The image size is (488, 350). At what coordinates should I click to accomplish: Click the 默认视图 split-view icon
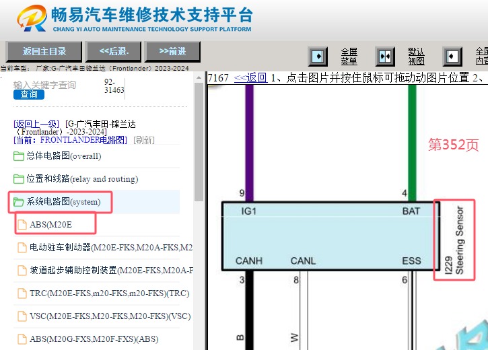click(385, 57)
